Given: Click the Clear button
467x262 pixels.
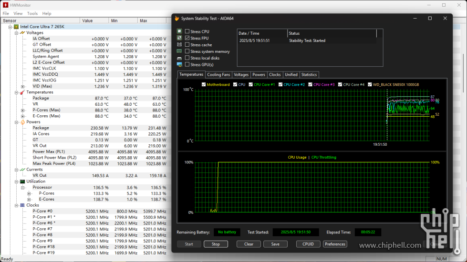Looking at the screenshot, I should tap(249, 244).
